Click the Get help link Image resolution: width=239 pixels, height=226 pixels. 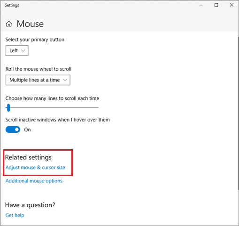click(15, 215)
